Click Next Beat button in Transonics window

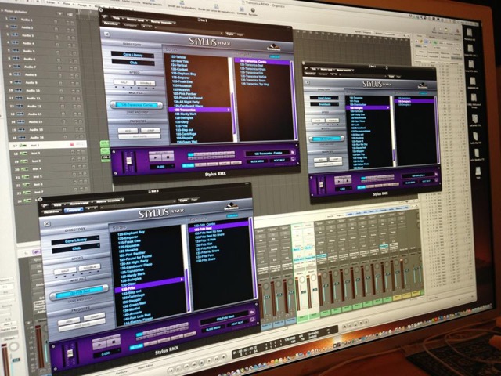[x=279, y=160]
